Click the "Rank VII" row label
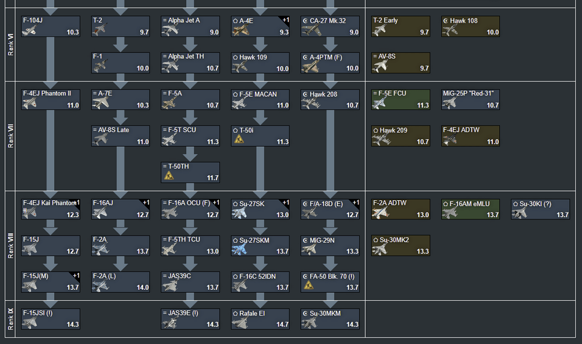 10,136
